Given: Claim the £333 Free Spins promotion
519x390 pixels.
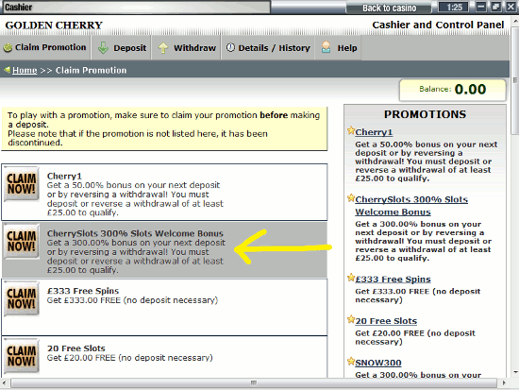Looking at the screenshot, I should click(x=22, y=298).
